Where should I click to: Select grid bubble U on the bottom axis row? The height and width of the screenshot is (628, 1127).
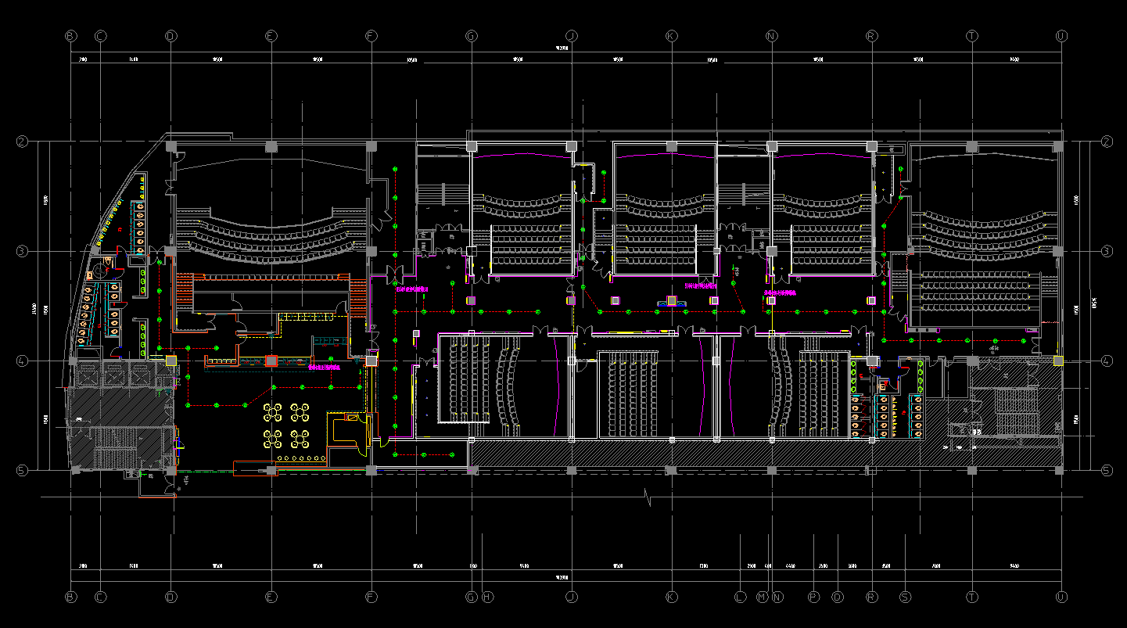point(1061,597)
